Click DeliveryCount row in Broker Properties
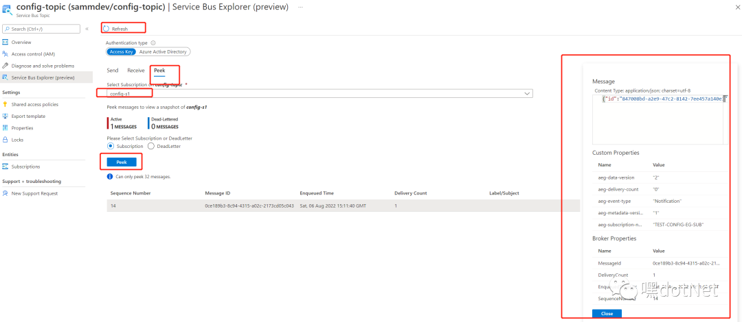 point(660,275)
